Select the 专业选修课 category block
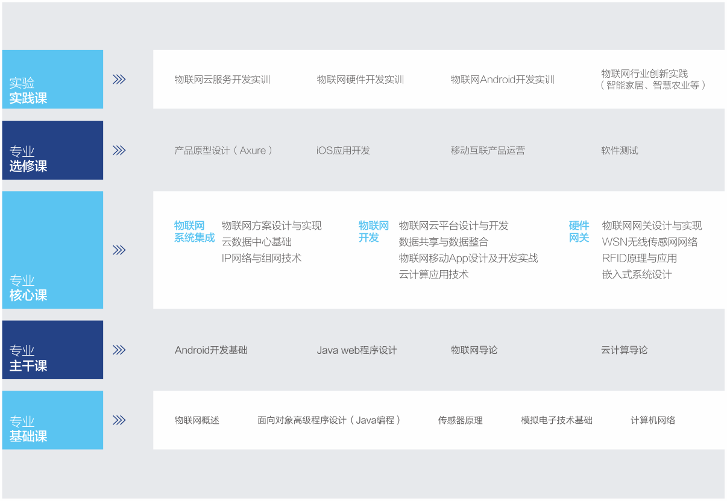The width and height of the screenshot is (727, 501). click(52, 150)
